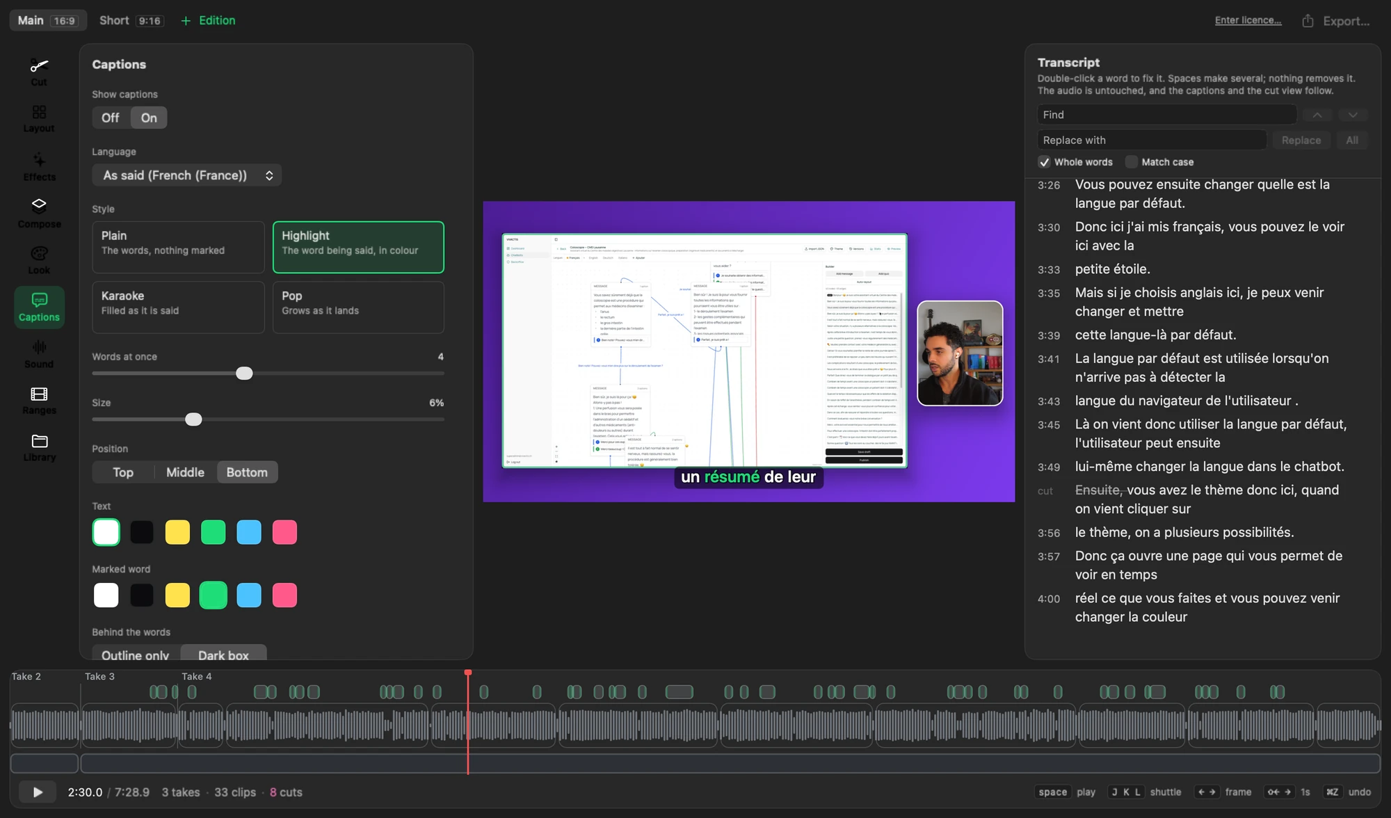Select the Pop caption style
The image size is (1391, 818).
point(358,307)
